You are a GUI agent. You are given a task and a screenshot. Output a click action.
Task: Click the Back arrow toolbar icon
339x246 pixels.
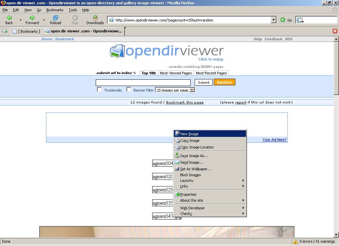point(9,18)
